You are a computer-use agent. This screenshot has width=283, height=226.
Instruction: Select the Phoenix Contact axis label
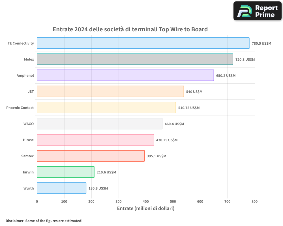(x=20, y=108)
